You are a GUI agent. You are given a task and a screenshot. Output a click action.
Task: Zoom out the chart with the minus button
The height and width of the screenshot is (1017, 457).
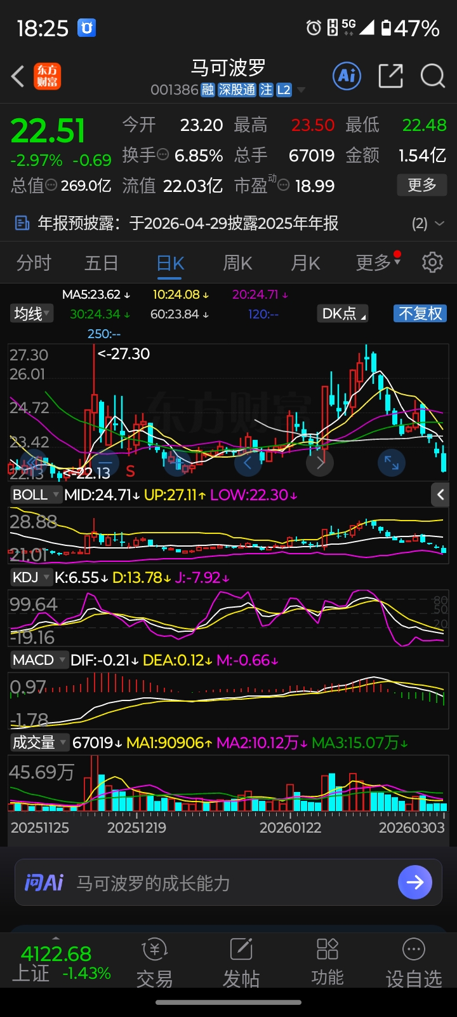tap(105, 462)
